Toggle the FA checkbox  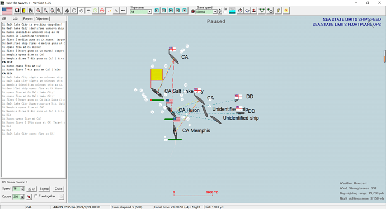225,11
